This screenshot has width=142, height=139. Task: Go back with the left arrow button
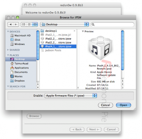tap(10, 24)
